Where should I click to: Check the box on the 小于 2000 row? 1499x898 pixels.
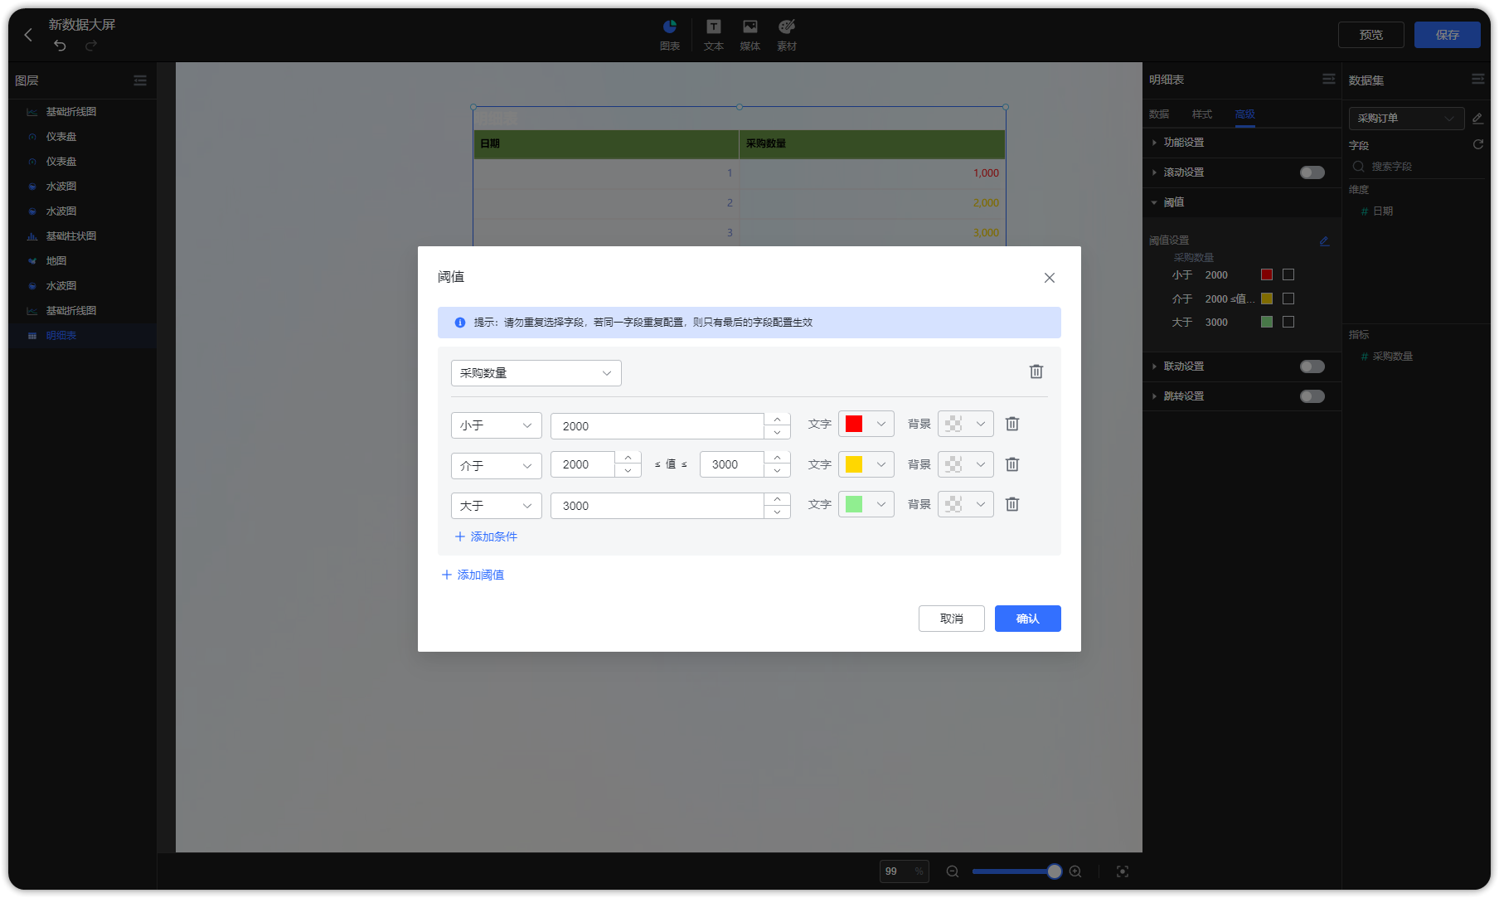point(1288,274)
